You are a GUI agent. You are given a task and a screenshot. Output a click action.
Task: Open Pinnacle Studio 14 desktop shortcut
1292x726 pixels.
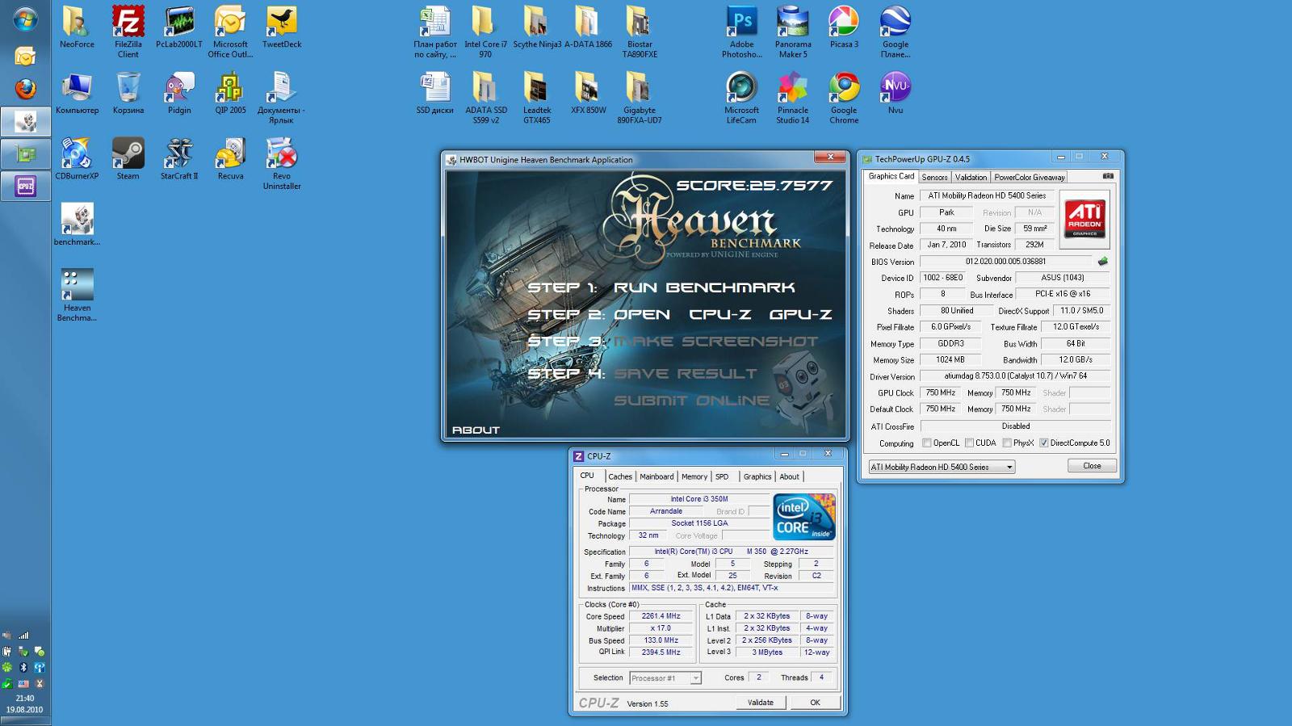click(x=792, y=98)
